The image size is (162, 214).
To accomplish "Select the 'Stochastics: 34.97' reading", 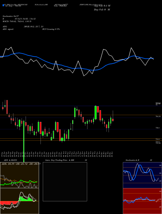I will [11, 16].
